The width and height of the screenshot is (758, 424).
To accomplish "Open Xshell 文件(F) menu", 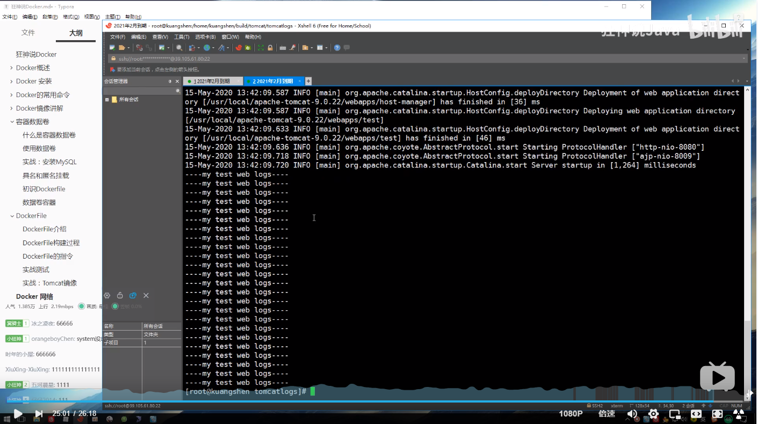I will coord(117,37).
